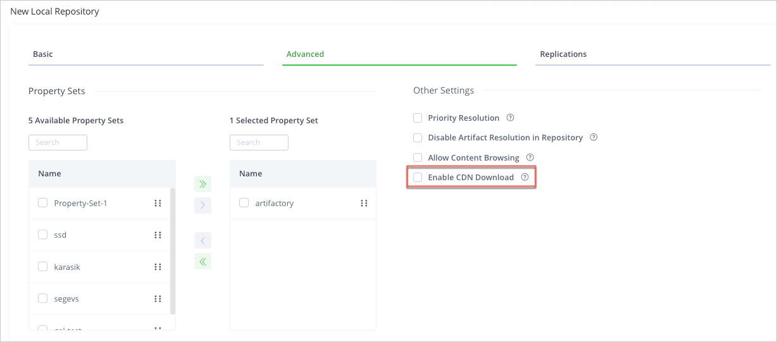Viewport: 777px width, 342px height.
Task: Select the artifactory row label
Action: pos(275,204)
